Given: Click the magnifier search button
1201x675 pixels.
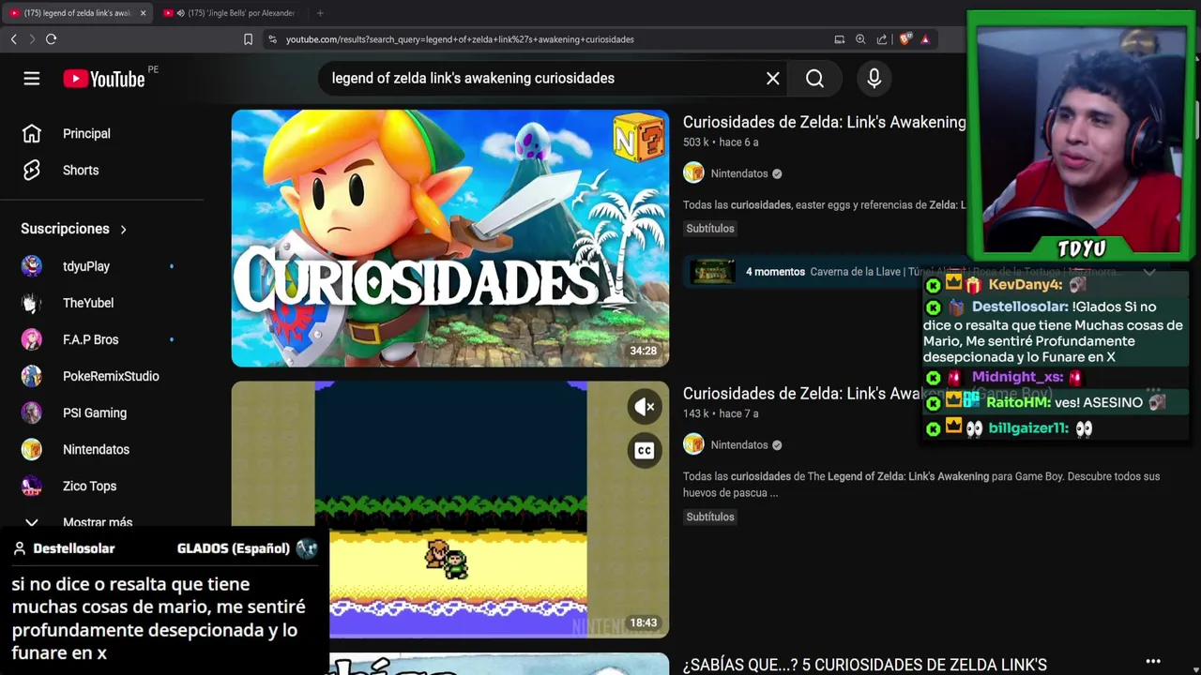Looking at the screenshot, I should tap(814, 79).
